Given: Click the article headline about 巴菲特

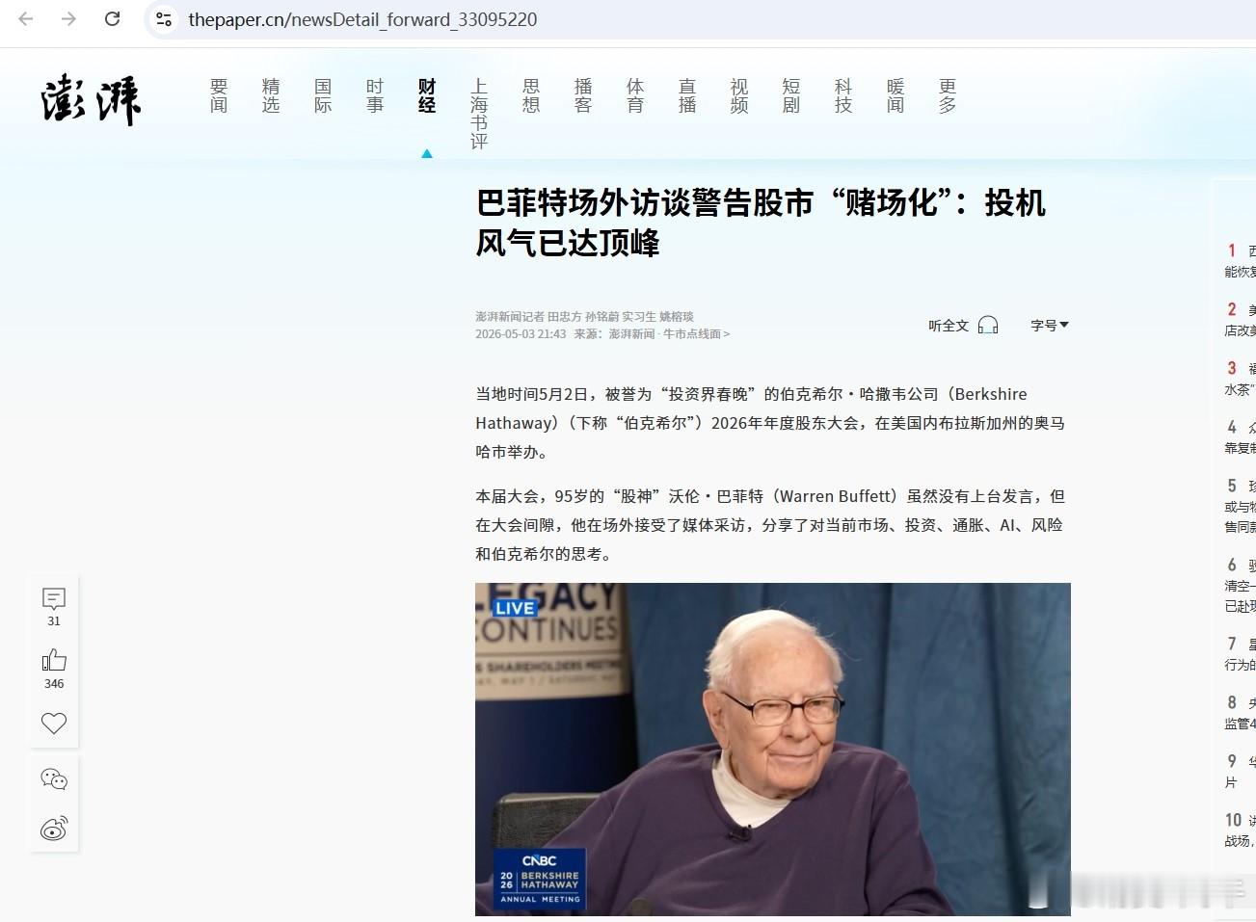Looking at the screenshot, I should pos(761,223).
